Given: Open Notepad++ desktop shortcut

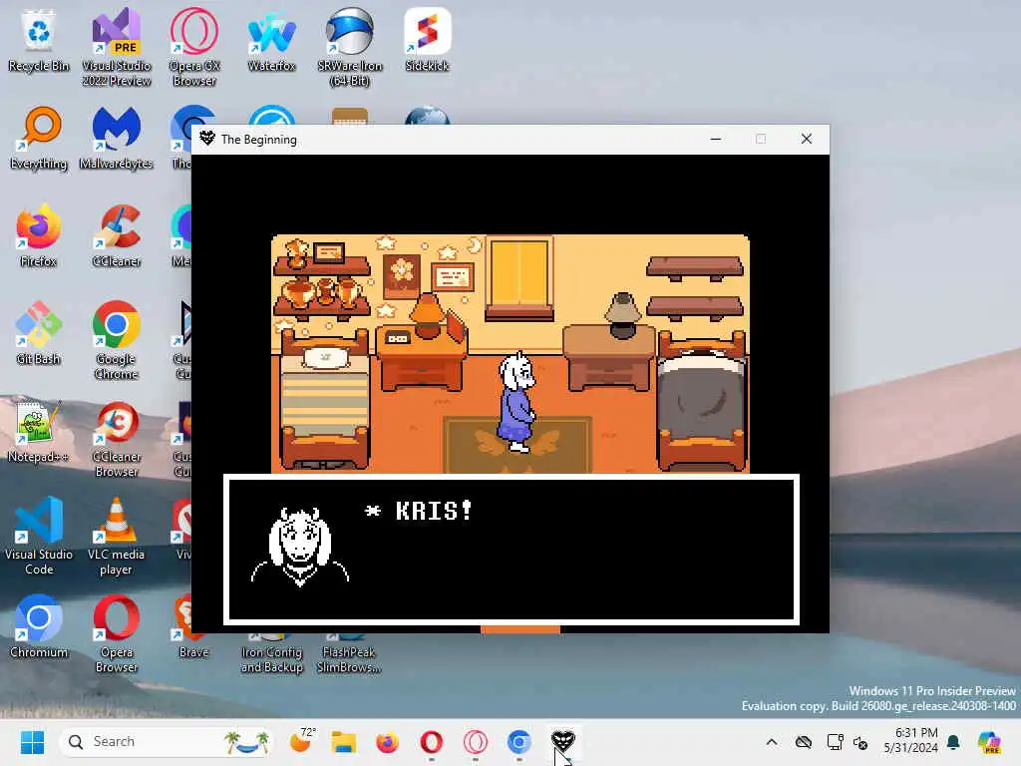Looking at the screenshot, I should coord(39,431).
